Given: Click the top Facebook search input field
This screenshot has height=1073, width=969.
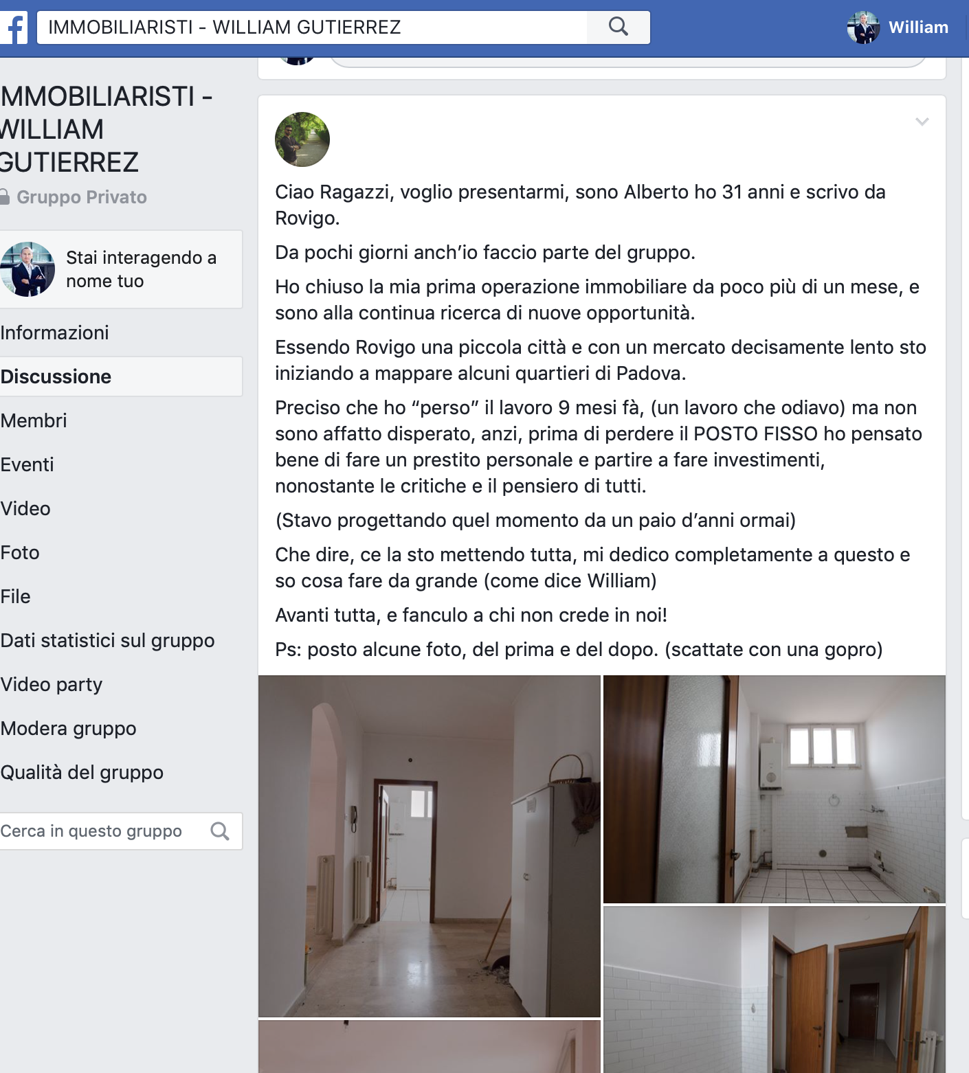Looking at the screenshot, I should pos(313,27).
